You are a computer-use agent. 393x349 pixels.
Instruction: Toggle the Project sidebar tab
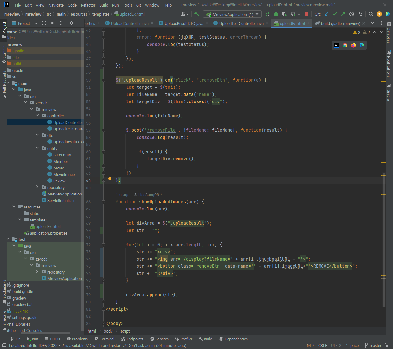point(4,30)
